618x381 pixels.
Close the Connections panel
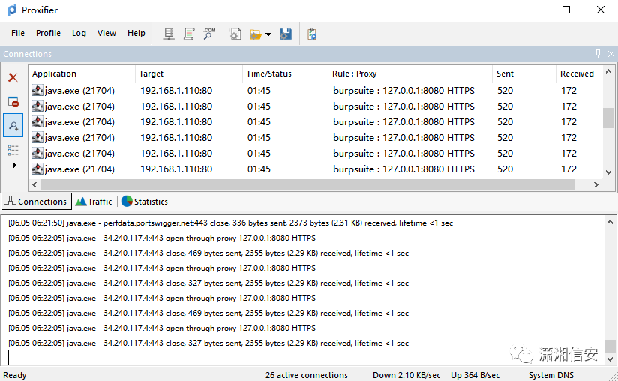[x=611, y=54]
